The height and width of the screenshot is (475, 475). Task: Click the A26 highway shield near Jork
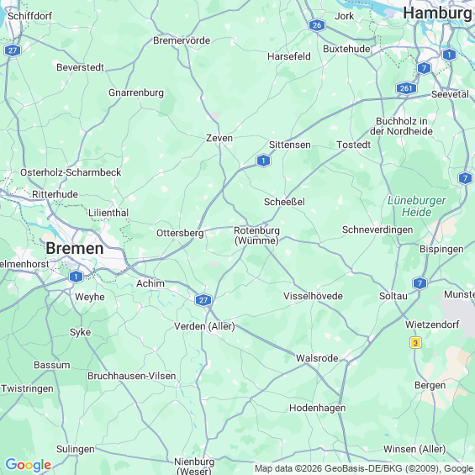point(317,25)
